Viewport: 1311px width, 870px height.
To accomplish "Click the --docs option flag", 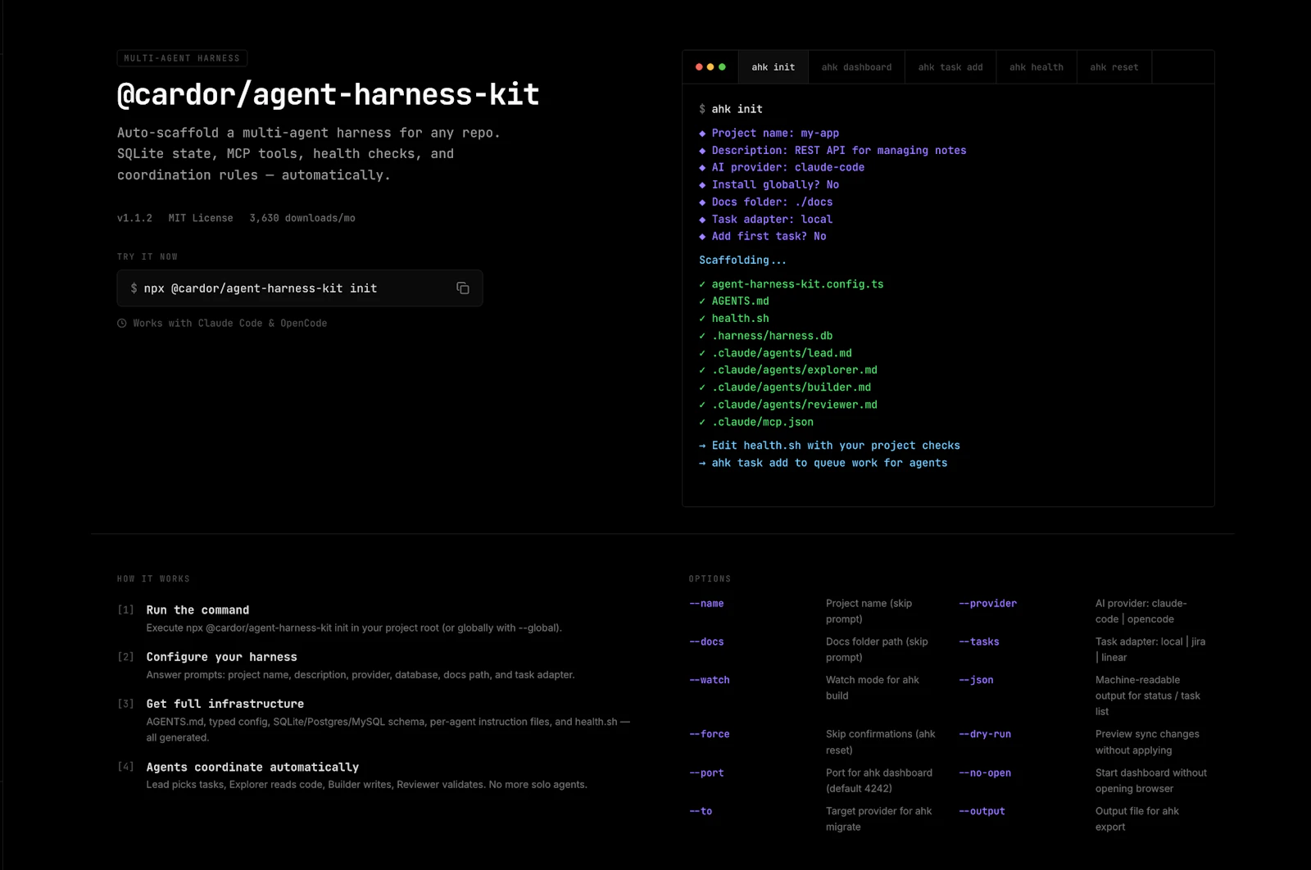I will click(706, 642).
